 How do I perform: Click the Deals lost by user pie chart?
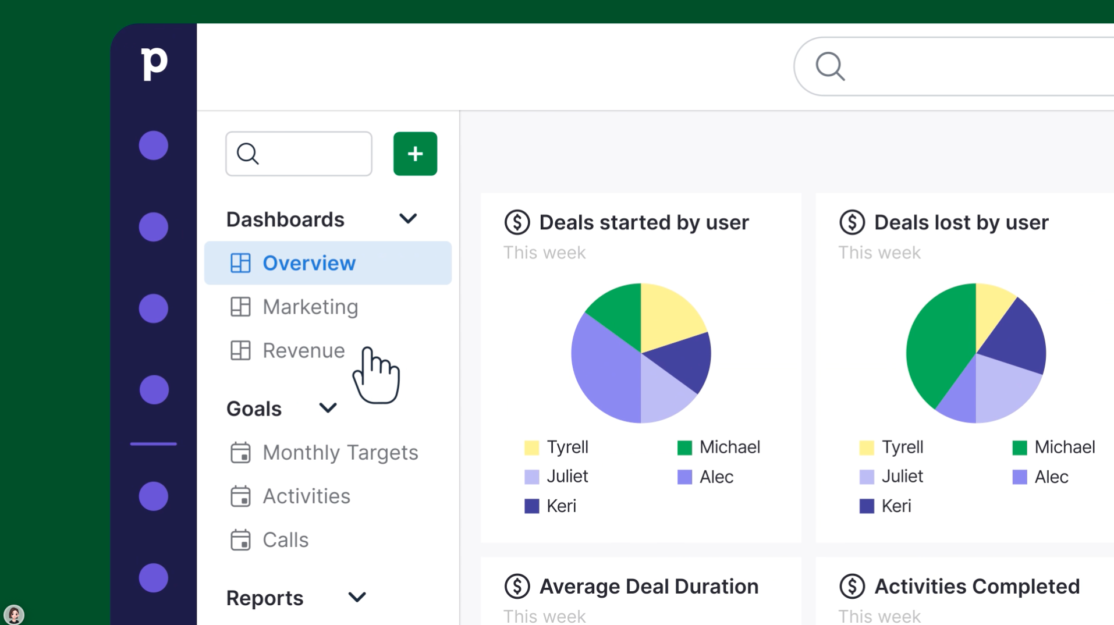point(976,353)
